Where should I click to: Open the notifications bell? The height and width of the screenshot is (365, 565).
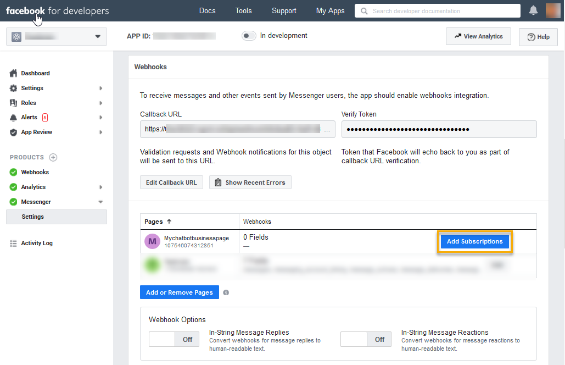click(533, 10)
